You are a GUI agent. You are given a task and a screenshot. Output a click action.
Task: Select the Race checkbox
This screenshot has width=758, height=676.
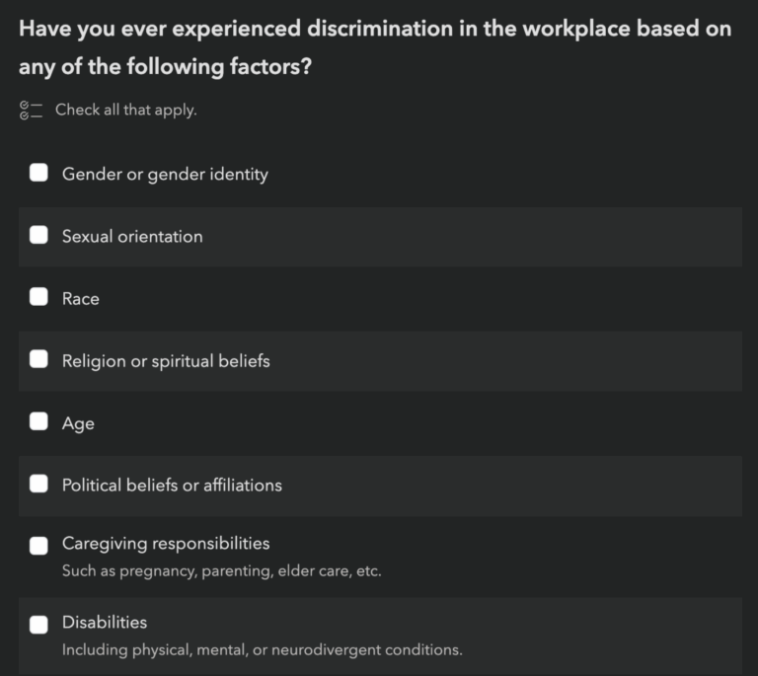pyautogui.click(x=38, y=298)
